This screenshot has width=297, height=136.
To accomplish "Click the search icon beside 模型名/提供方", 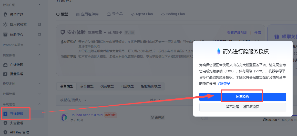I will coord(85,100).
